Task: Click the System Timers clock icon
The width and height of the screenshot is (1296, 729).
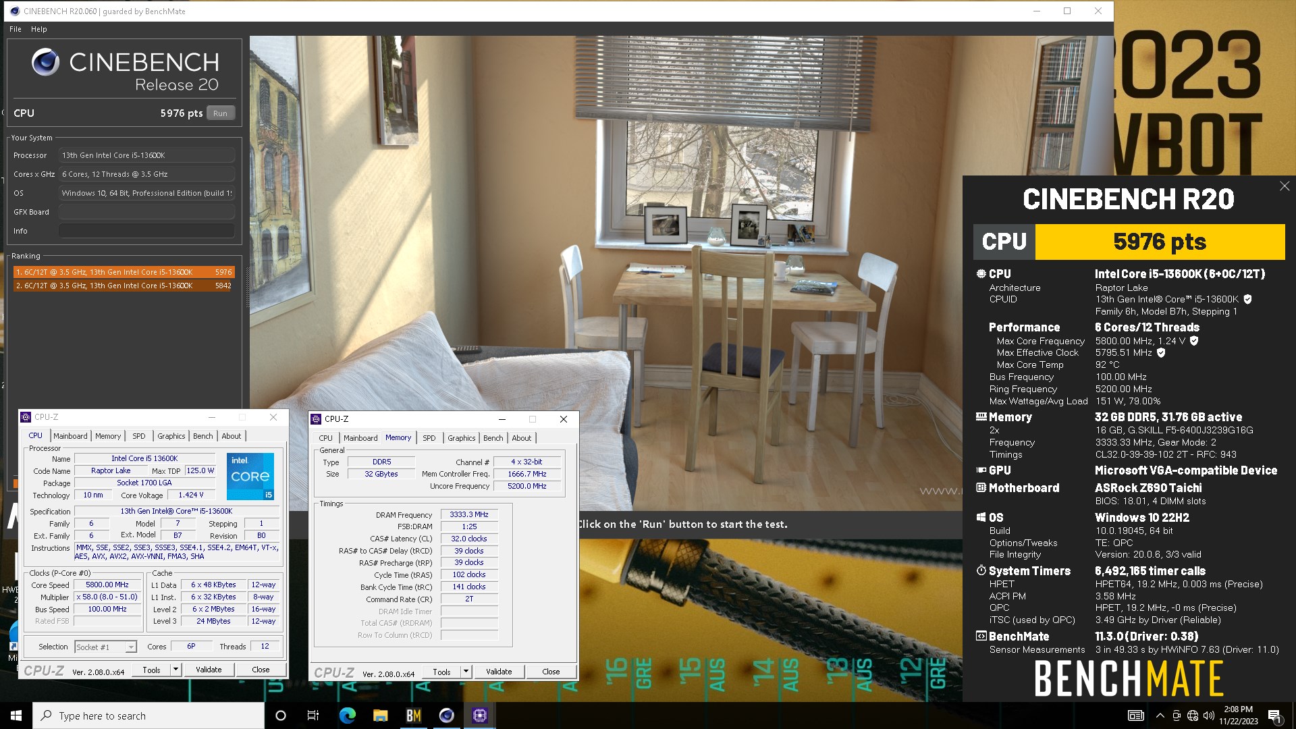Action: tap(981, 571)
